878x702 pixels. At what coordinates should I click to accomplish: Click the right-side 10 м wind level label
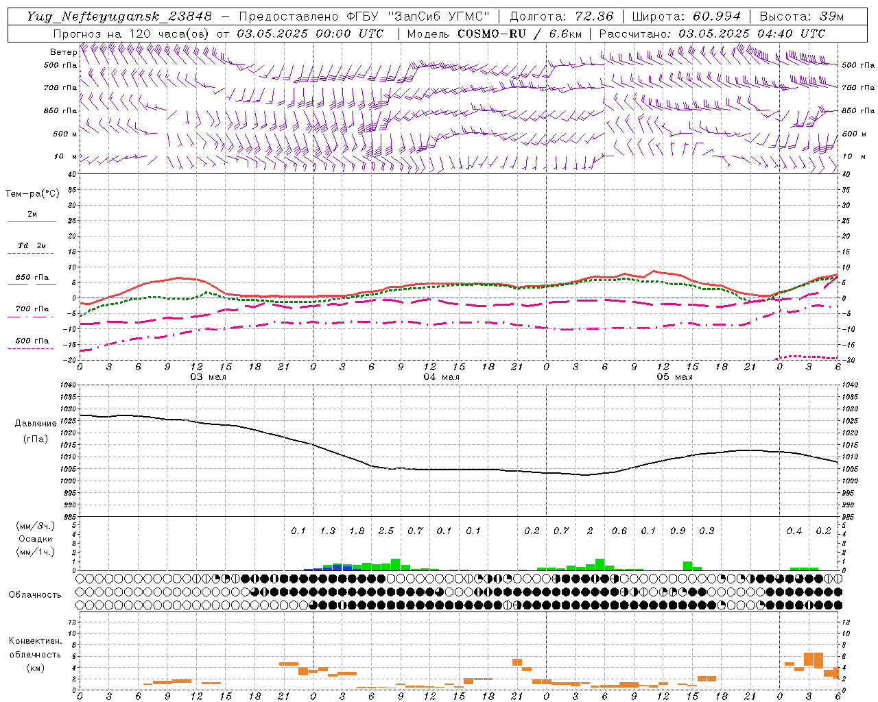[x=854, y=156]
